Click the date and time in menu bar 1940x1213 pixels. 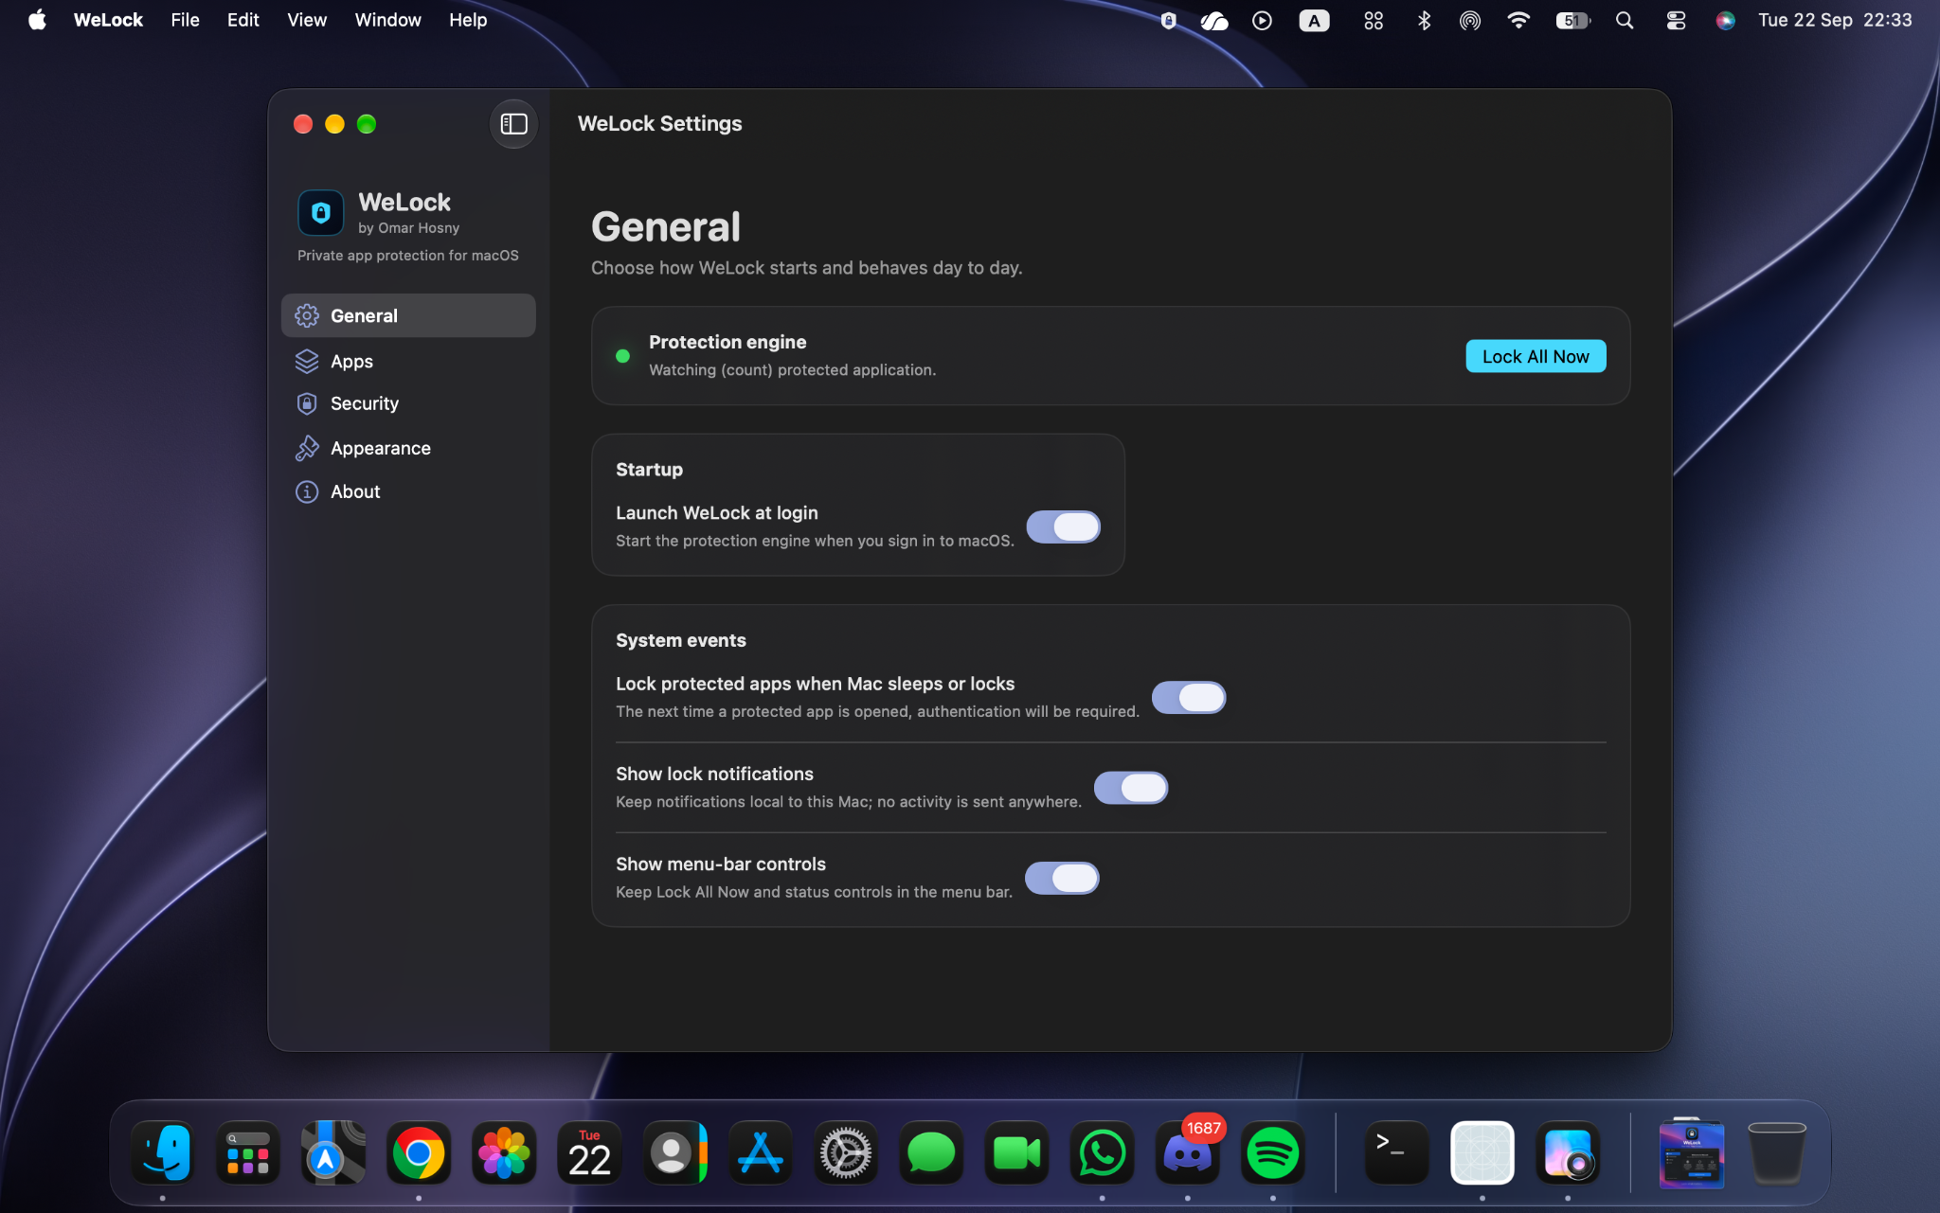1835,20
